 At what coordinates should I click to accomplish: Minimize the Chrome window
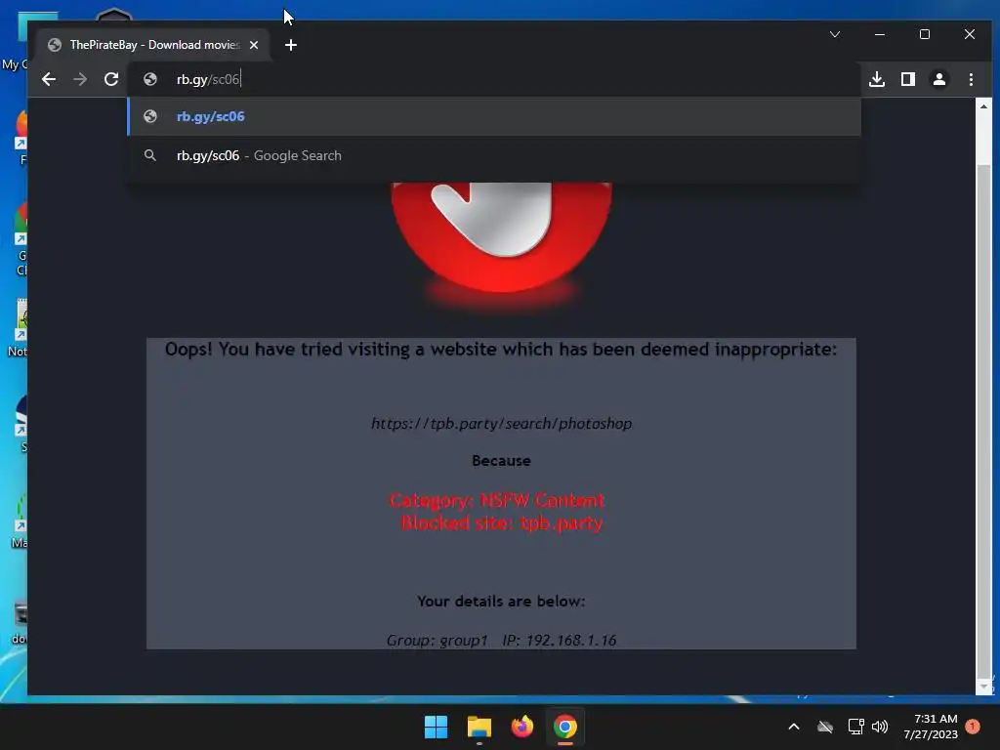point(880,34)
